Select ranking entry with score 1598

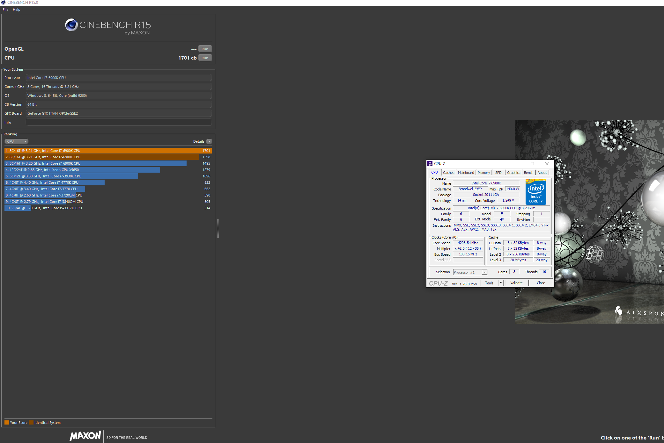point(108,157)
